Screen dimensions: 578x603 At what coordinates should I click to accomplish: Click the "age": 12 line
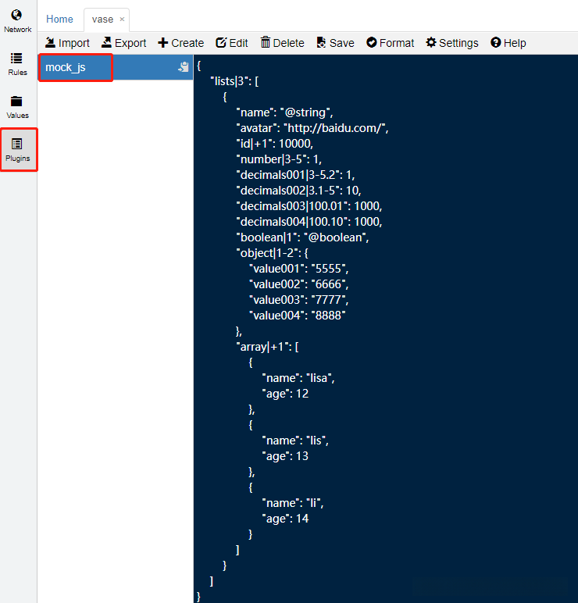285,394
